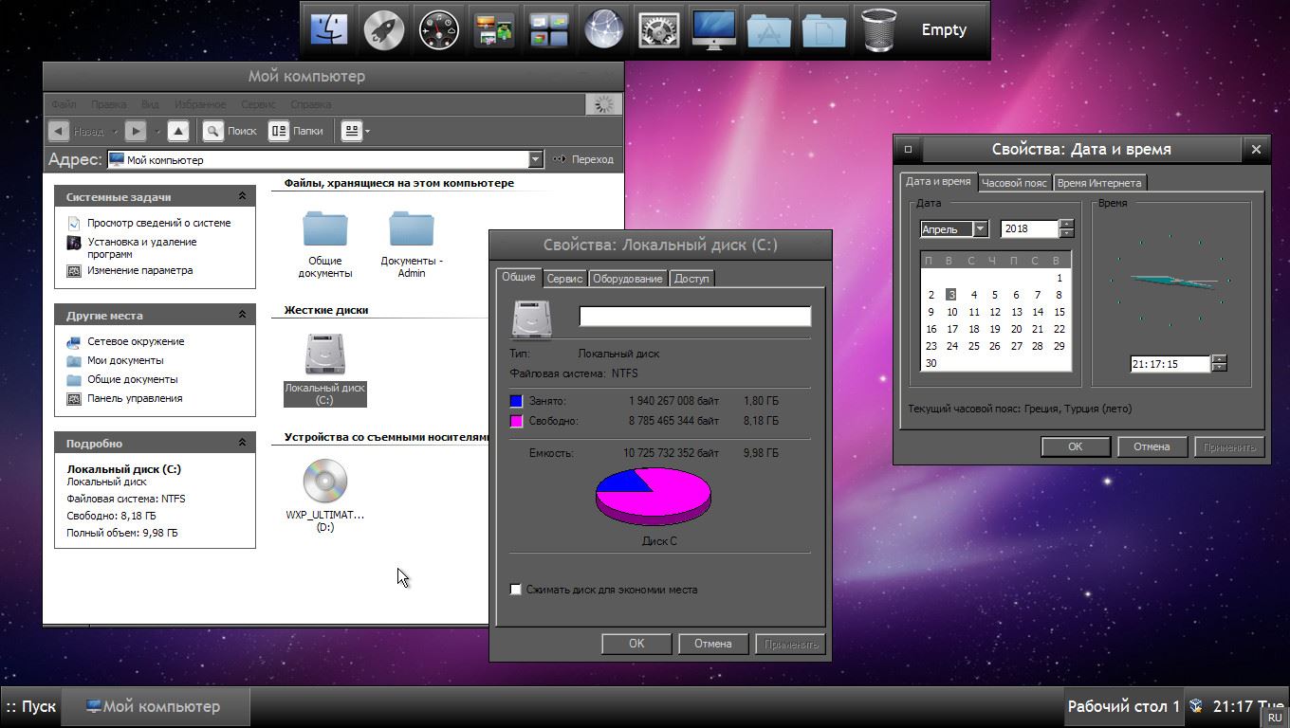The image size is (1290, 728).
Task: Click the magenta Свободно color swatch
Action: coord(516,421)
